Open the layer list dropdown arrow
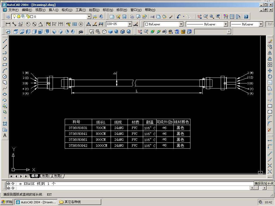The image size is (275, 206). (89, 17)
